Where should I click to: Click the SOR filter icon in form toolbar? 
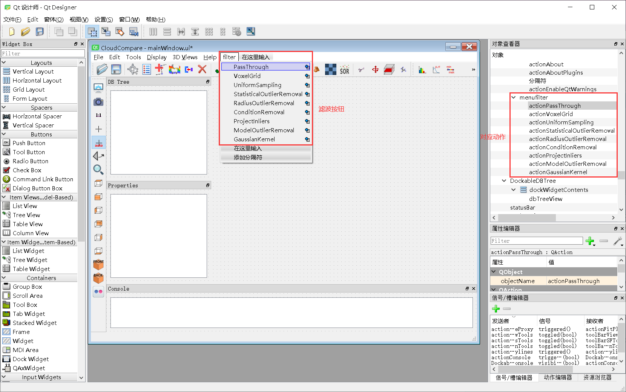(344, 70)
